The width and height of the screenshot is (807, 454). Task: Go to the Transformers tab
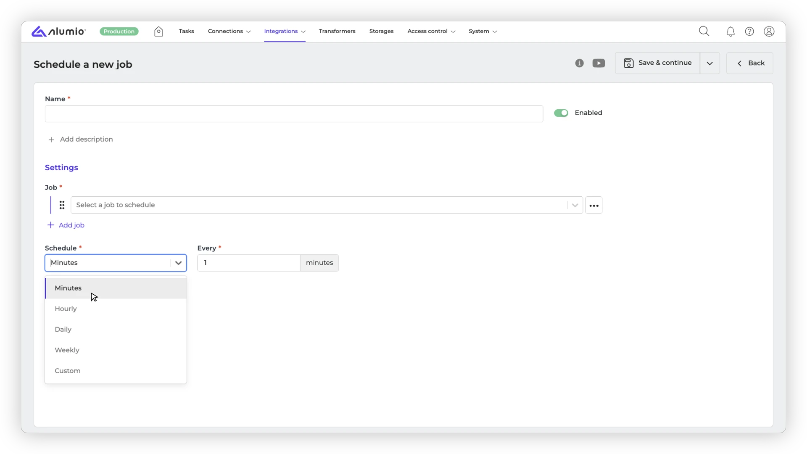[x=337, y=31]
